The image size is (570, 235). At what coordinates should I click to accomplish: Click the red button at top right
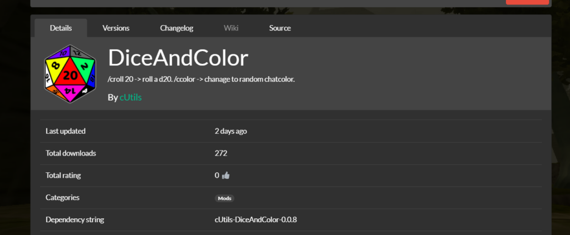tap(527, 2)
